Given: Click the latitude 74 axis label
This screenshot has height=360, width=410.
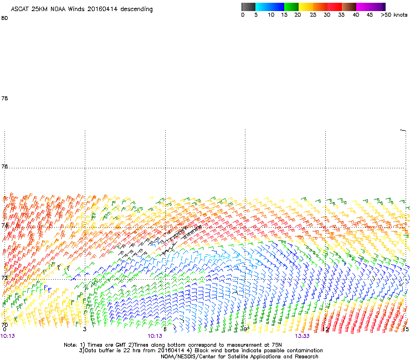Looking at the screenshot, I should 4,225.
